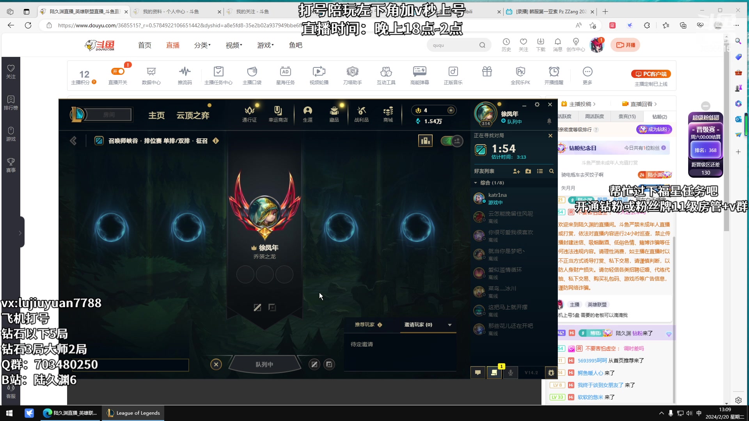
Task: Search friends with the magnifier icon
Action: click(x=551, y=171)
